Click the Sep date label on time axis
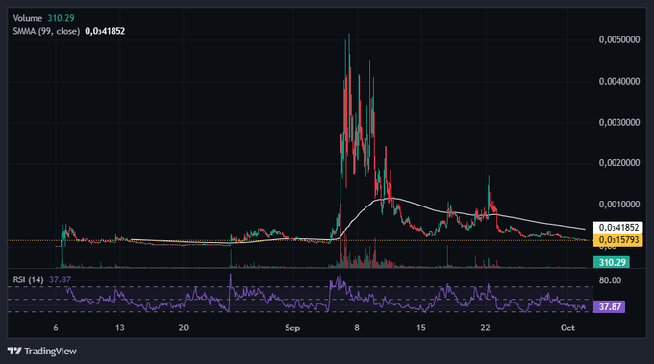Viewport: 654px width, 364px height. pyautogui.click(x=292, y=328)
